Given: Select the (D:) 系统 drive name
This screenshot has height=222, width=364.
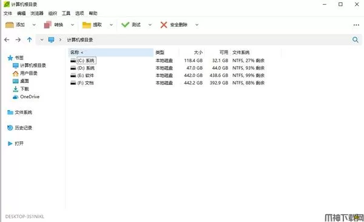Looking at the screenshot, I should tap(86, 68).
